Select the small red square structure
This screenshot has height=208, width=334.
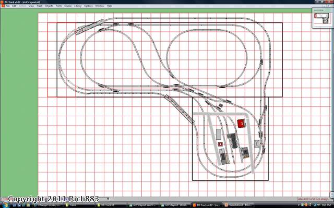pyautogui.click(x=220, y=144)
